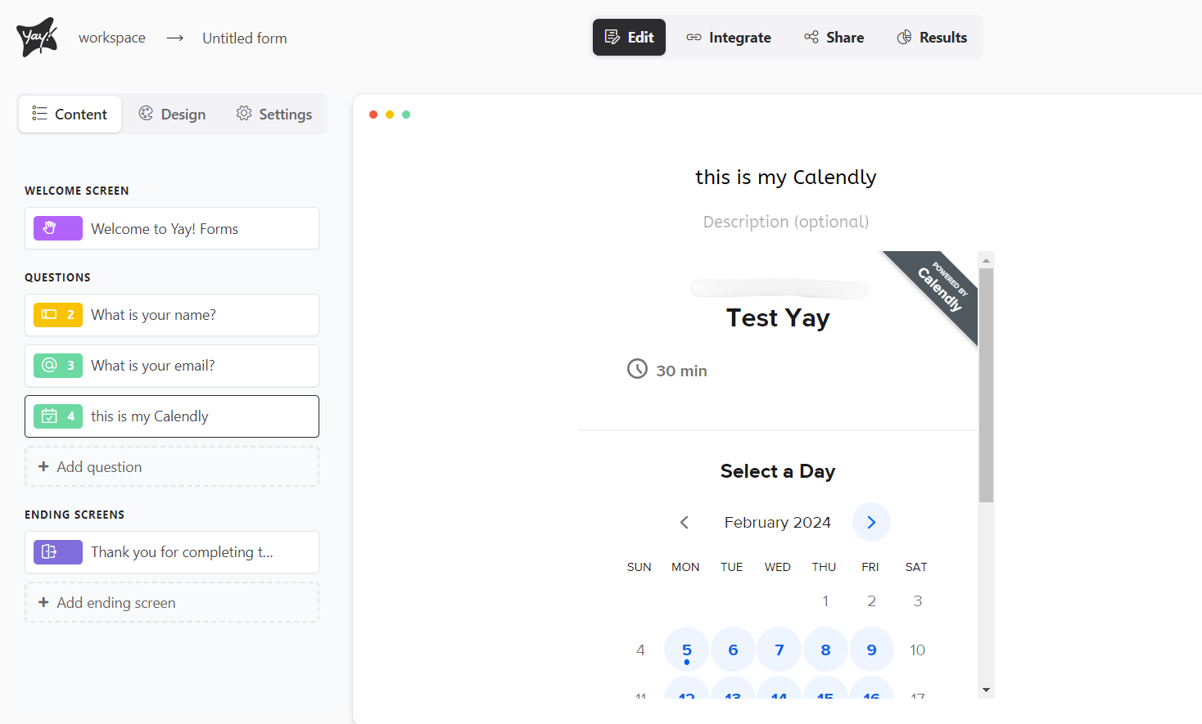The height and width of the screenshot is (724, 1202).
Task: Click Add ending screen button
Action: pyautogui.click(x=172, y=603)
